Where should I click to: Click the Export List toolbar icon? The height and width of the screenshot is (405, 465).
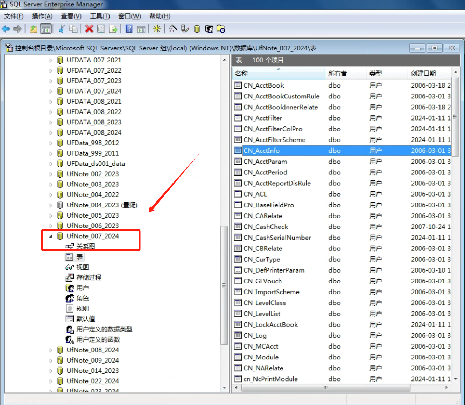113,29
